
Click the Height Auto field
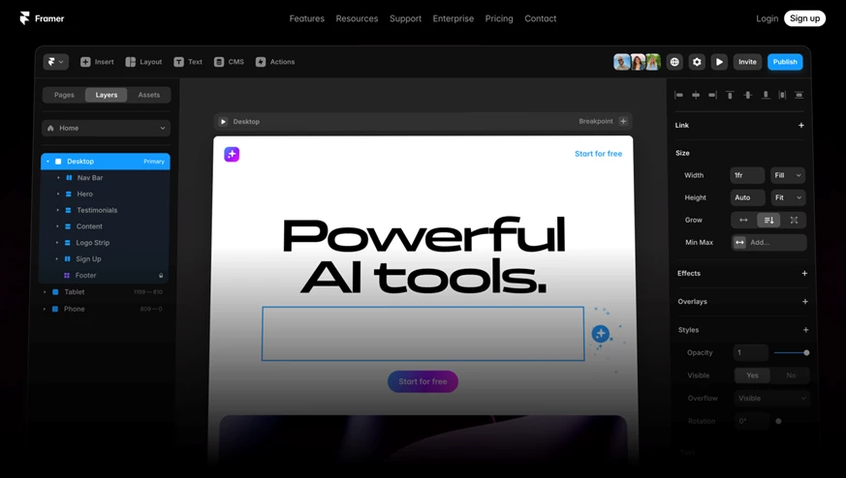pos(747,197)
